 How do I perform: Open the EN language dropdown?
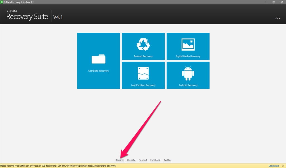tap(277, 18)
